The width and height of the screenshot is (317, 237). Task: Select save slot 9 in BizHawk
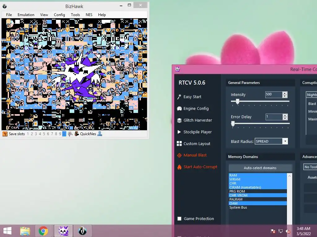tap(60, 134)
